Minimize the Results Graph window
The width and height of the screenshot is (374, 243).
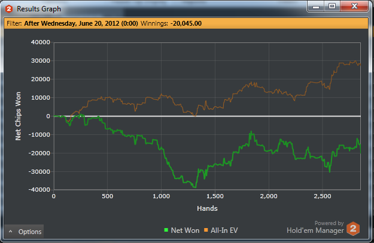point(316,7)
